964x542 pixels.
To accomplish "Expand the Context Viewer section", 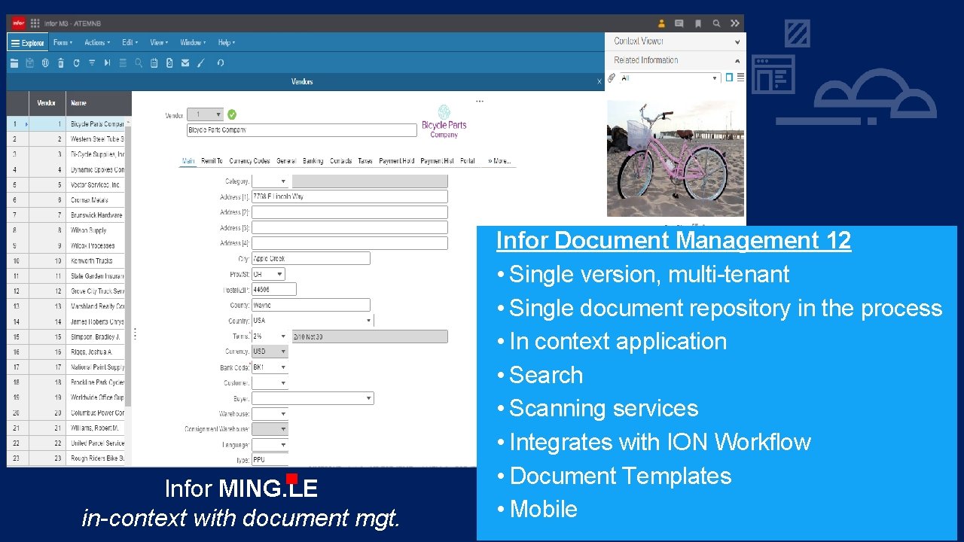I will tap(737, 42).
